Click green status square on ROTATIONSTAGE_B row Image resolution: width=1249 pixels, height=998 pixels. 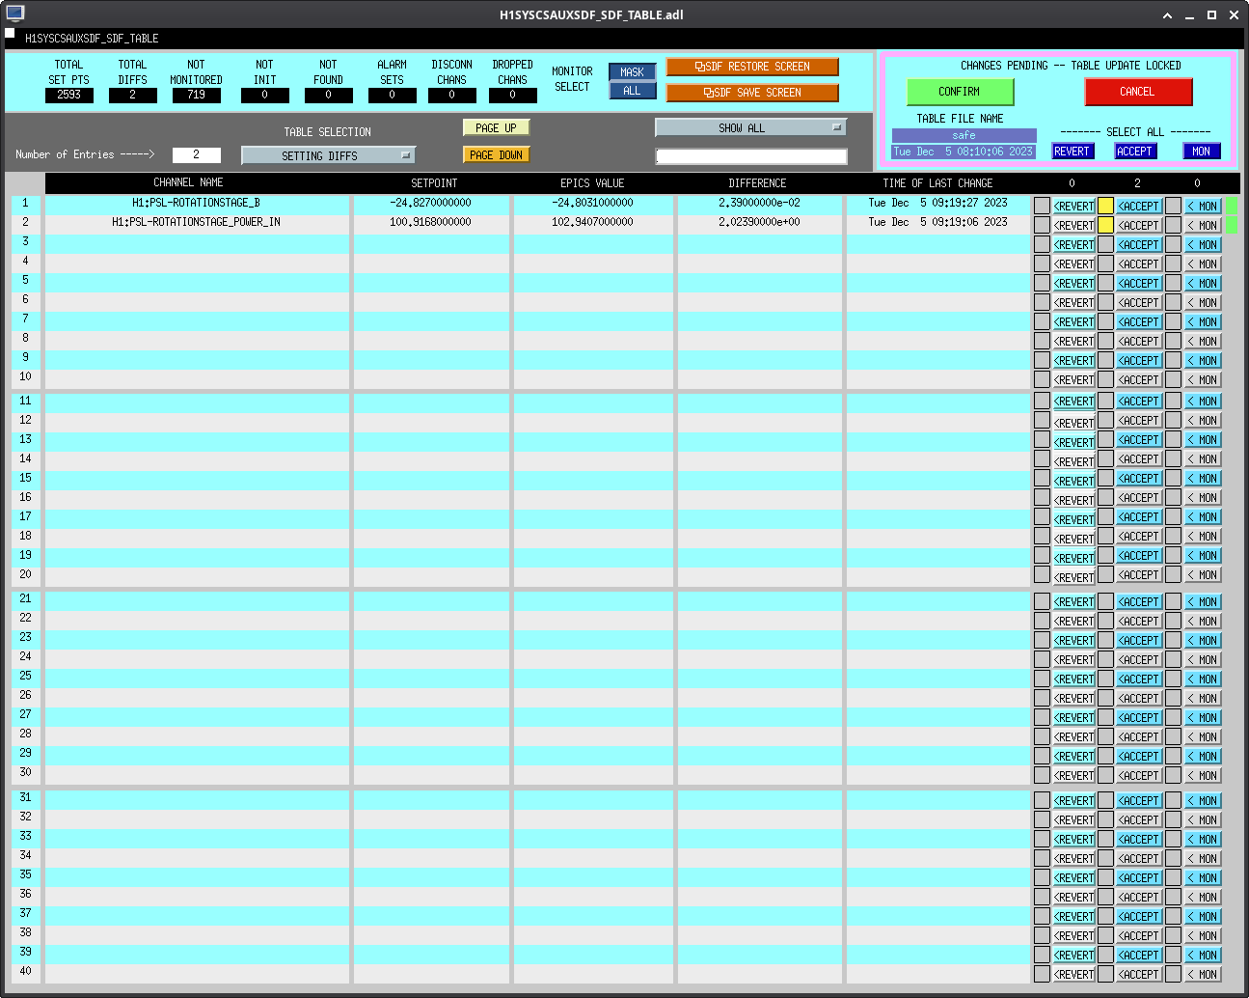[1232, 206]
